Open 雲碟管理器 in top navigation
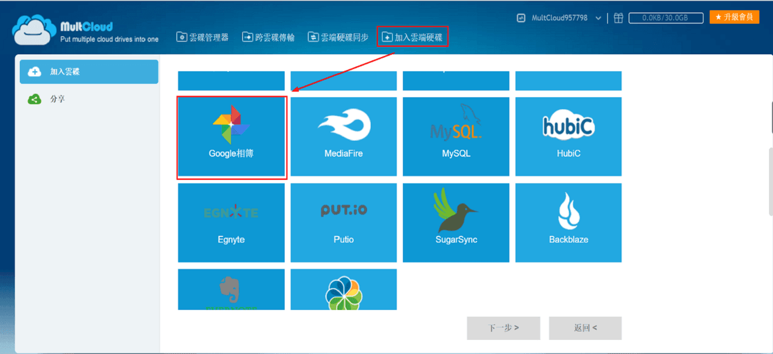The width and height of the screenshot is (773, 354). [x=203, y=37]
